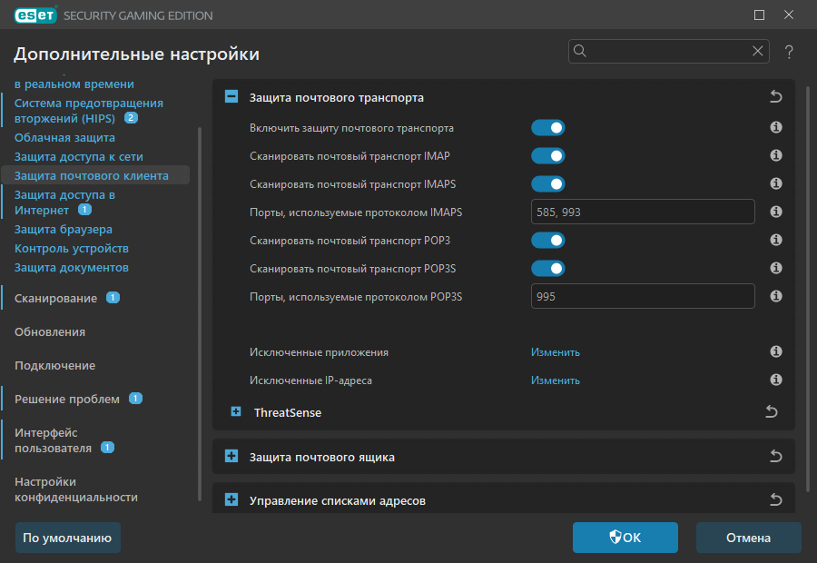Reset the mail transport protection section
This screenshot has height=563, width=817.
pyautogui.click(x=776, y=96)
